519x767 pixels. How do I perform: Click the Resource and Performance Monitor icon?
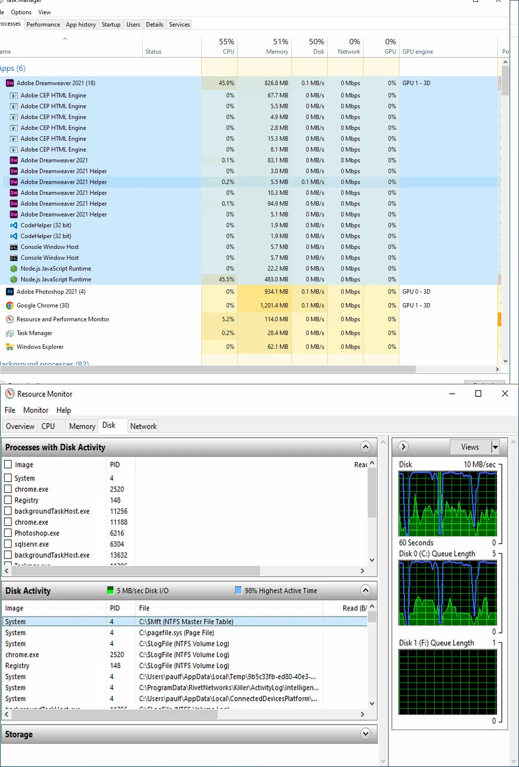click(10, 319)
